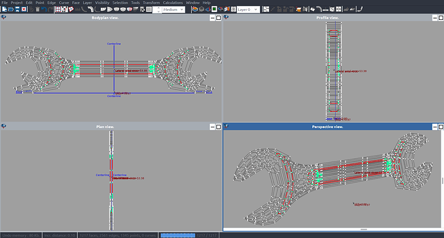Click the Save floppy disk icon
The width and height of the screenshot is (444, 238).
pyautogui.click(x=17, y=10)
